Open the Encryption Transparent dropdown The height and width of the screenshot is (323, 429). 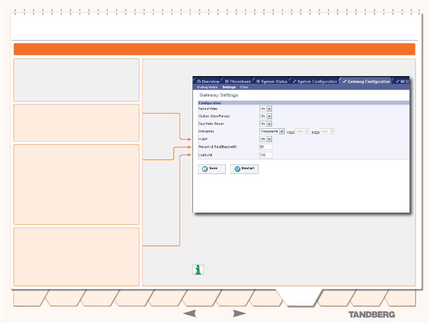click(272, 132)
